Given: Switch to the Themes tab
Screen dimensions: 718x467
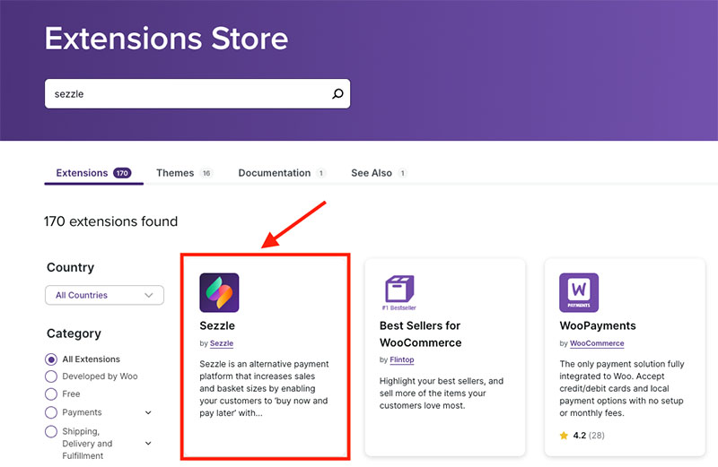Looking at the screenshot, I should coord(184,173).
